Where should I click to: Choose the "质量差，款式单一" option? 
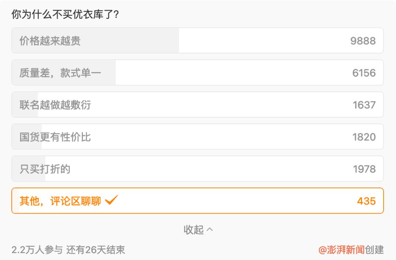60,73
